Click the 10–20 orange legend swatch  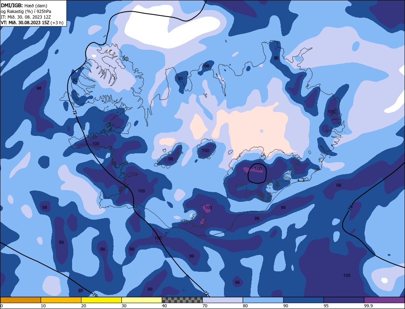click(61, 300)
